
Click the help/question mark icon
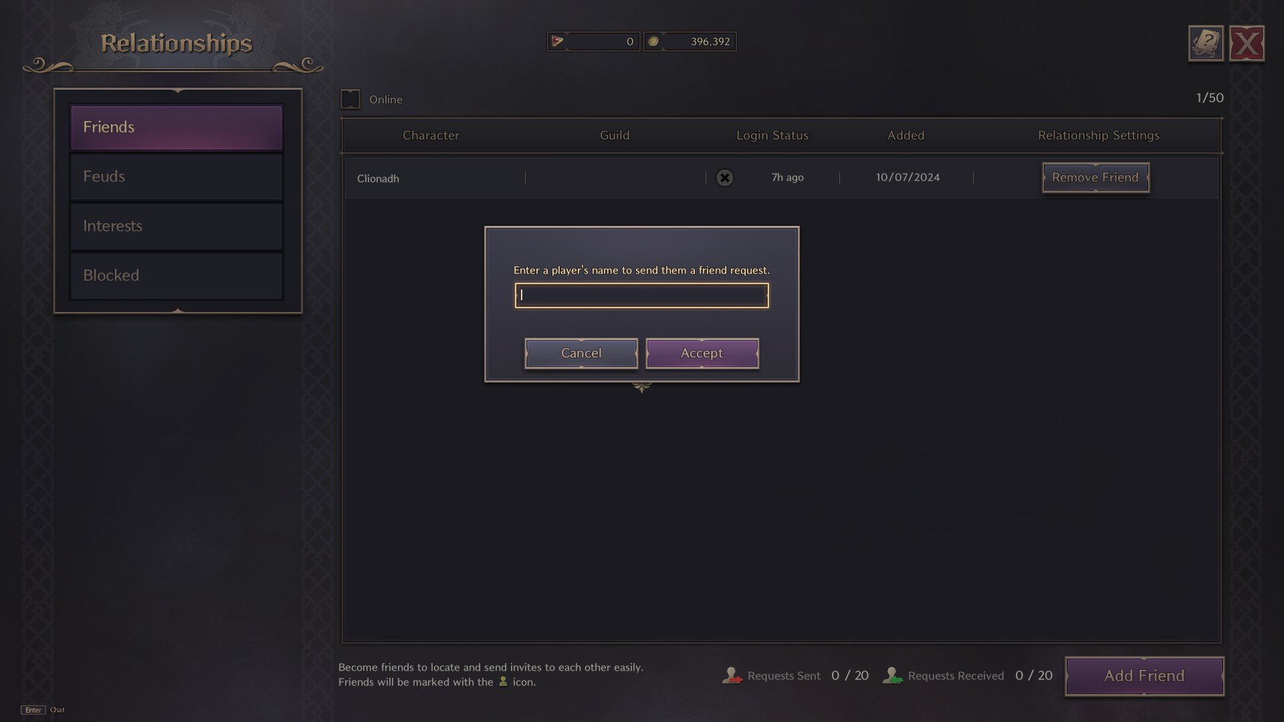coord(1206,42)
